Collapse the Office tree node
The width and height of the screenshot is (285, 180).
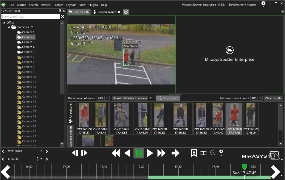(x=4, y=23)
